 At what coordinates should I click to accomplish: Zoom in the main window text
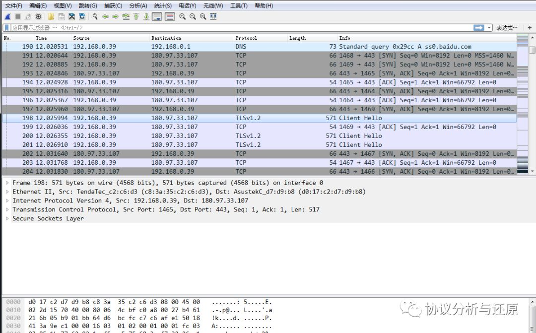point(183,16)
